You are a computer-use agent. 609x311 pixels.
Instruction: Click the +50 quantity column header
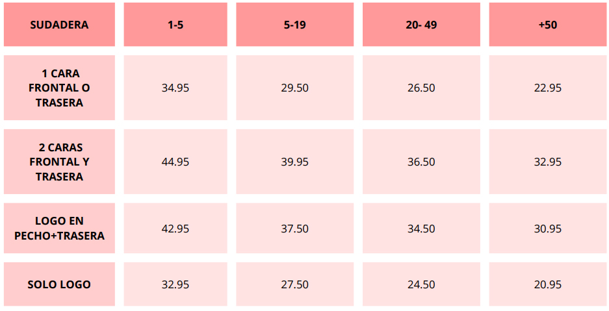coord(548,25)
